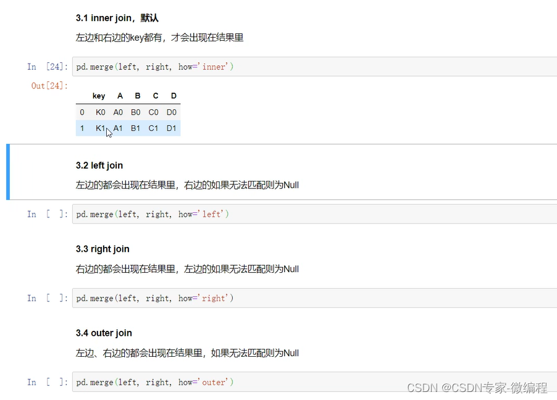This screenshot has height=400, width=557.
Task: Click the 3.2 left join heading
Action: tap(99, 165)
